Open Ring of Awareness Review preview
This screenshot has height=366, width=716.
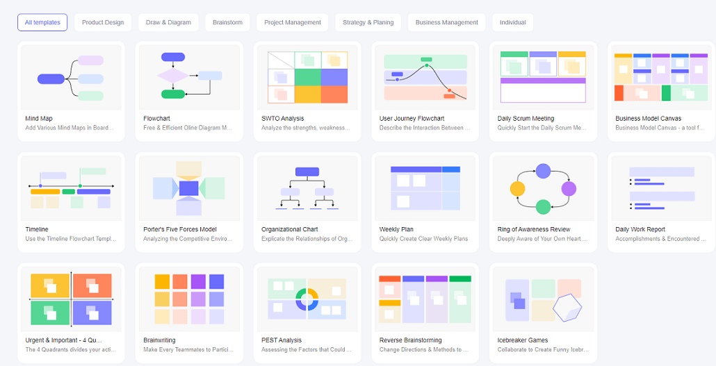(544, 188)
